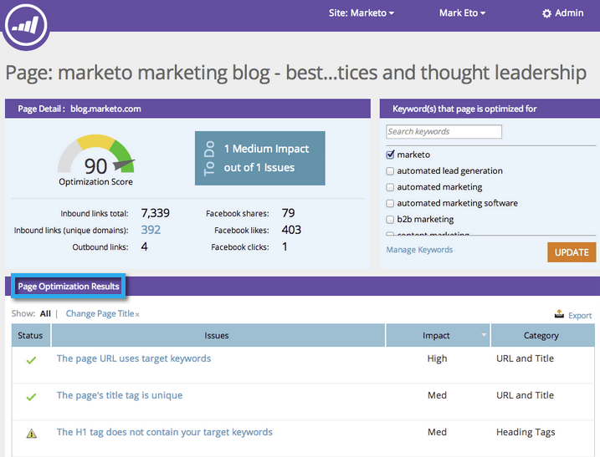Select the Page Optimization Results tab
This screenshot has height=457, width=600.
[69, 287]
